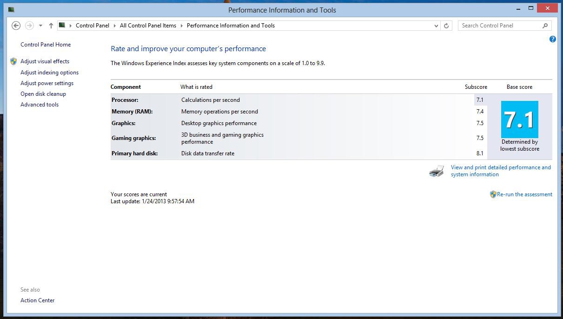The width and height of the screenshot is (563, 319).
Task: Click the Forward navigation arrow
Action: 29,26
